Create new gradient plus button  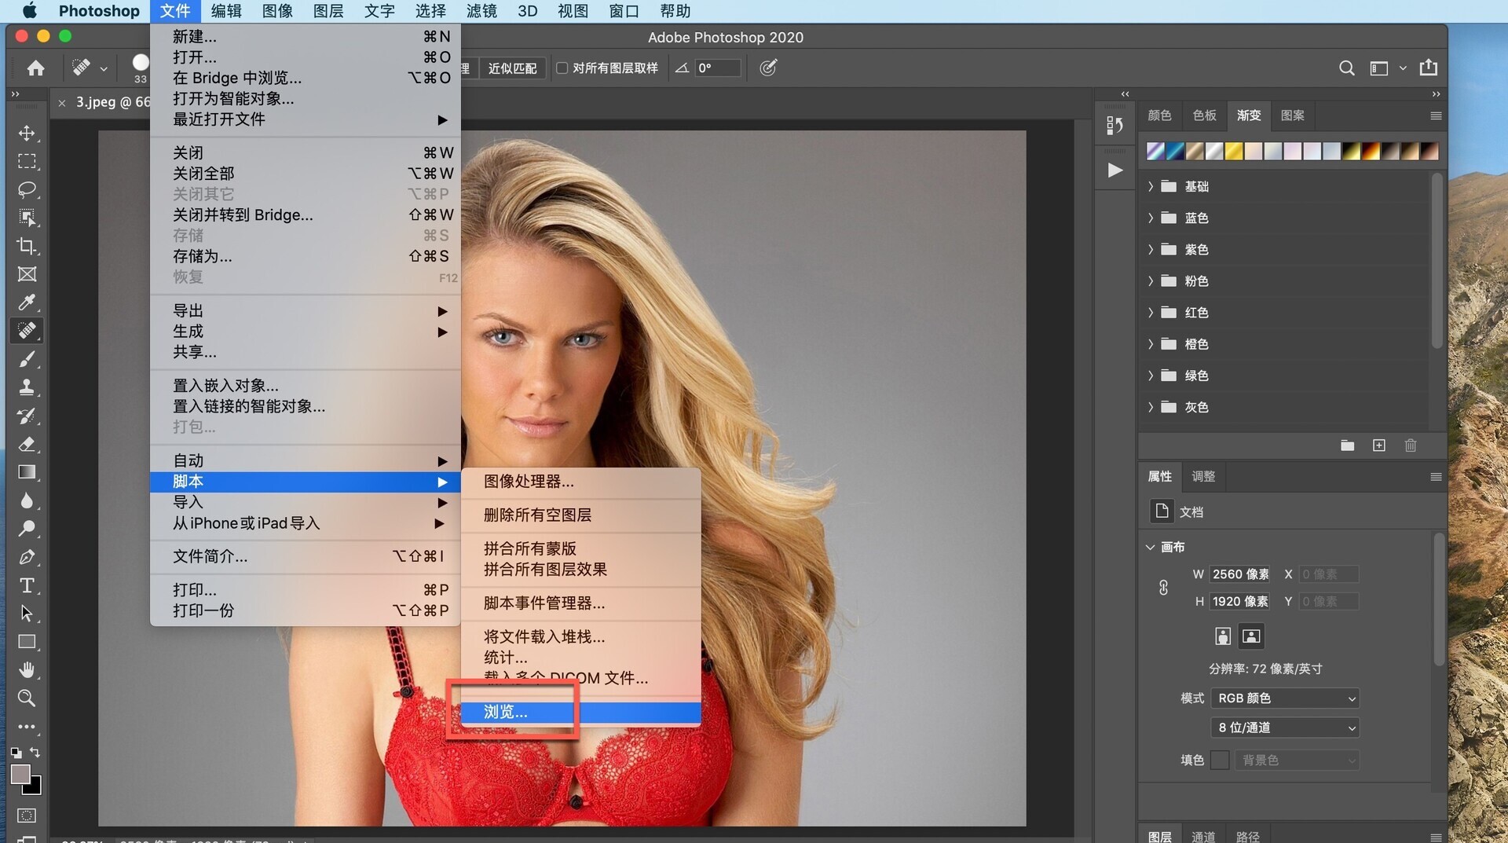click(1378, 445)
